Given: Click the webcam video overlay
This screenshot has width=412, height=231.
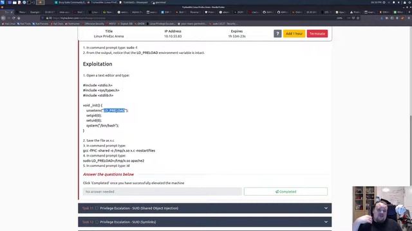Looking at the screenshot, I should (382, 209).
